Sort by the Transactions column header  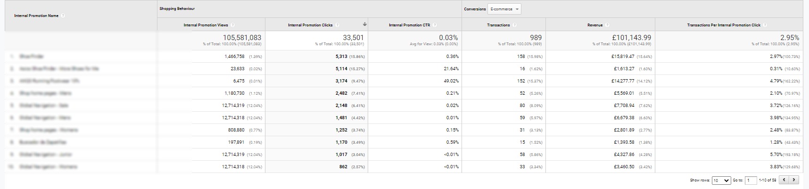pos(498,25)
